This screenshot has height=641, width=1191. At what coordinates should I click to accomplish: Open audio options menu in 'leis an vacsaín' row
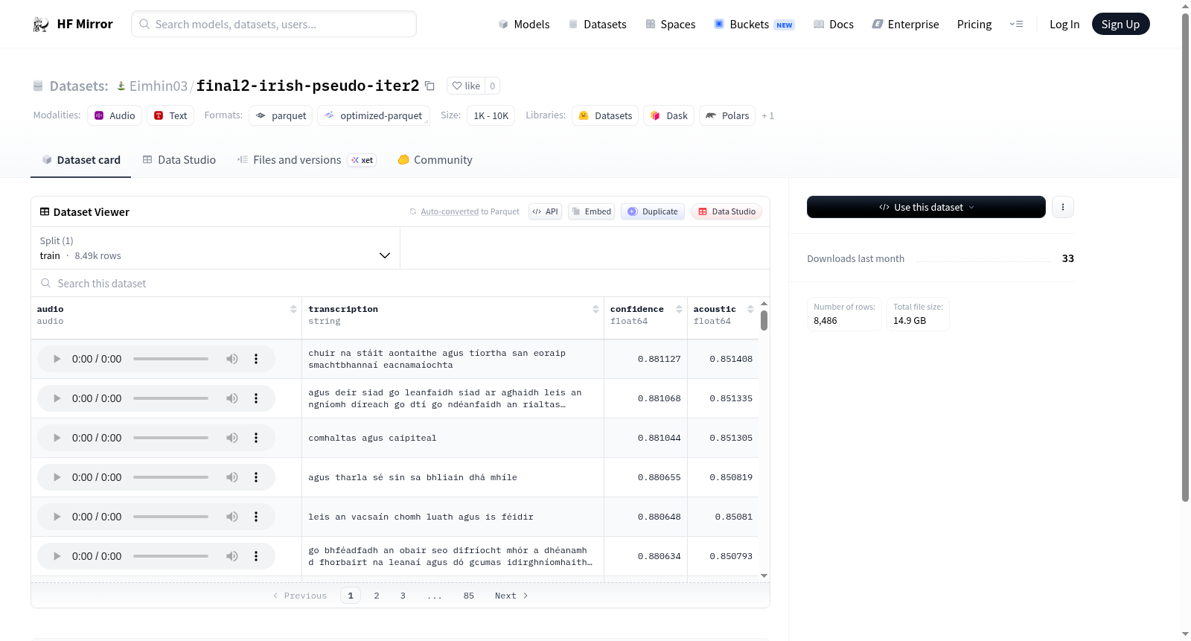256,517
